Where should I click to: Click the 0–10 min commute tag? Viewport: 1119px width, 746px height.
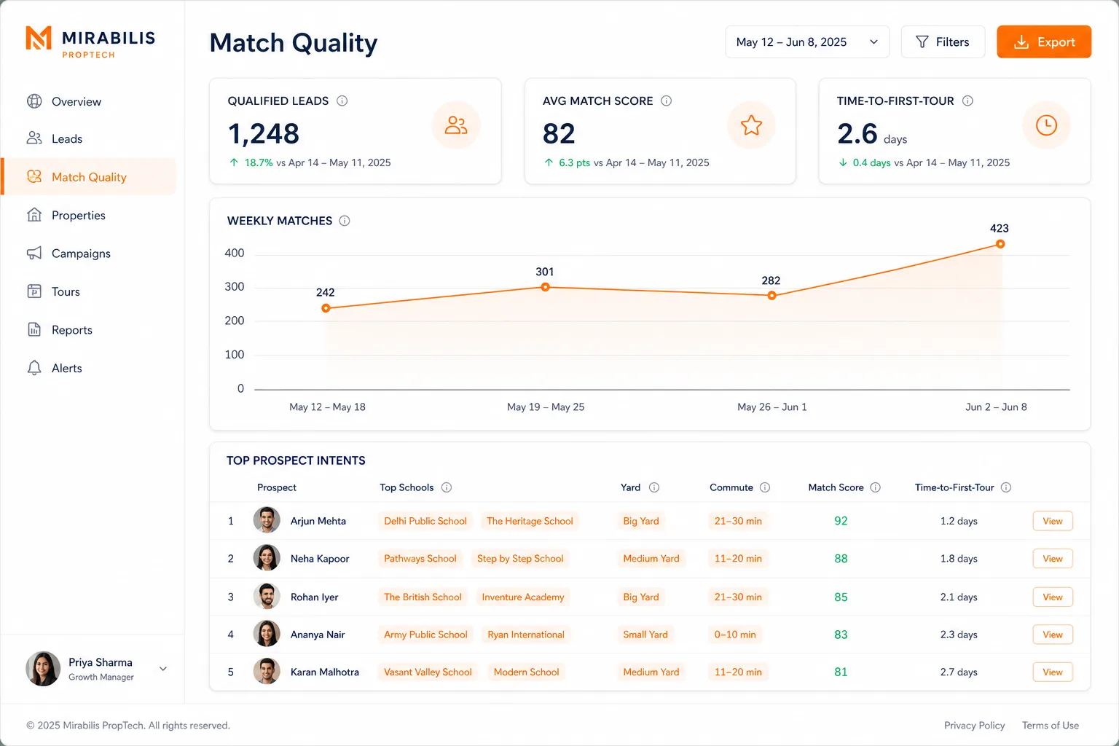coord(735,635)
